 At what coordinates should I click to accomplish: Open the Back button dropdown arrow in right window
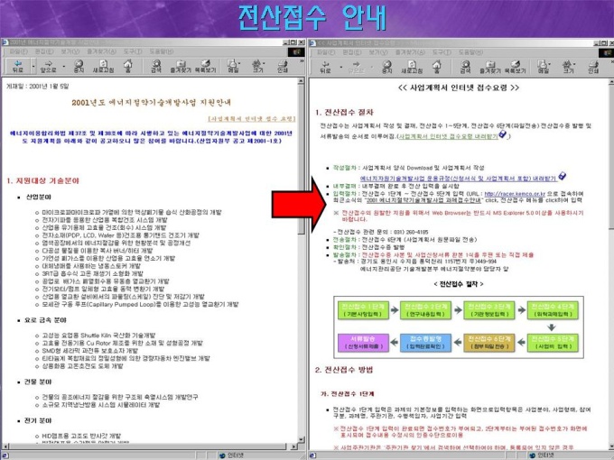pyautogui.click(x=340, y=68)
